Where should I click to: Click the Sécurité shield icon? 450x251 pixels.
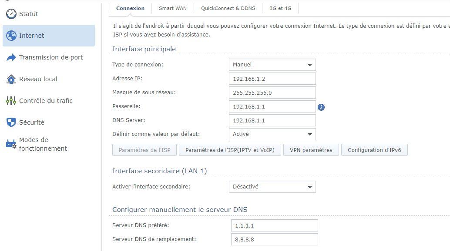click(x=11, y=122)
